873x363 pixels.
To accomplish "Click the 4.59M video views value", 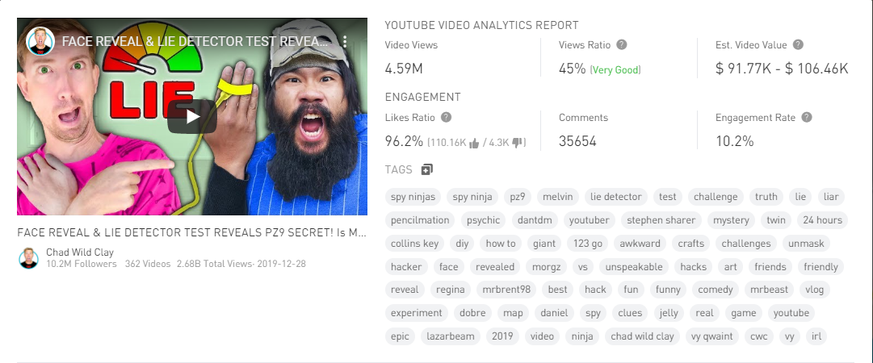I will click(405, 69).
